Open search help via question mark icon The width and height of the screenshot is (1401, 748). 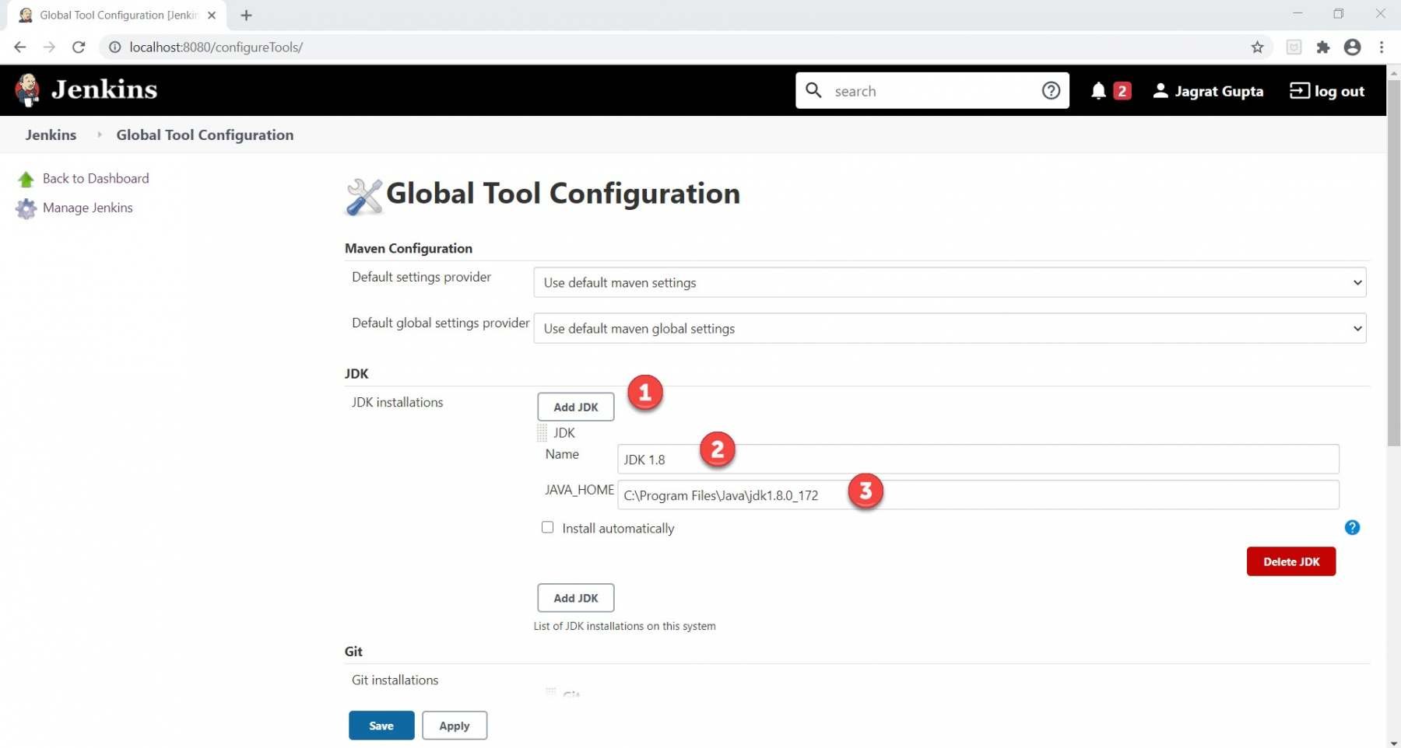click(1052, 90)
